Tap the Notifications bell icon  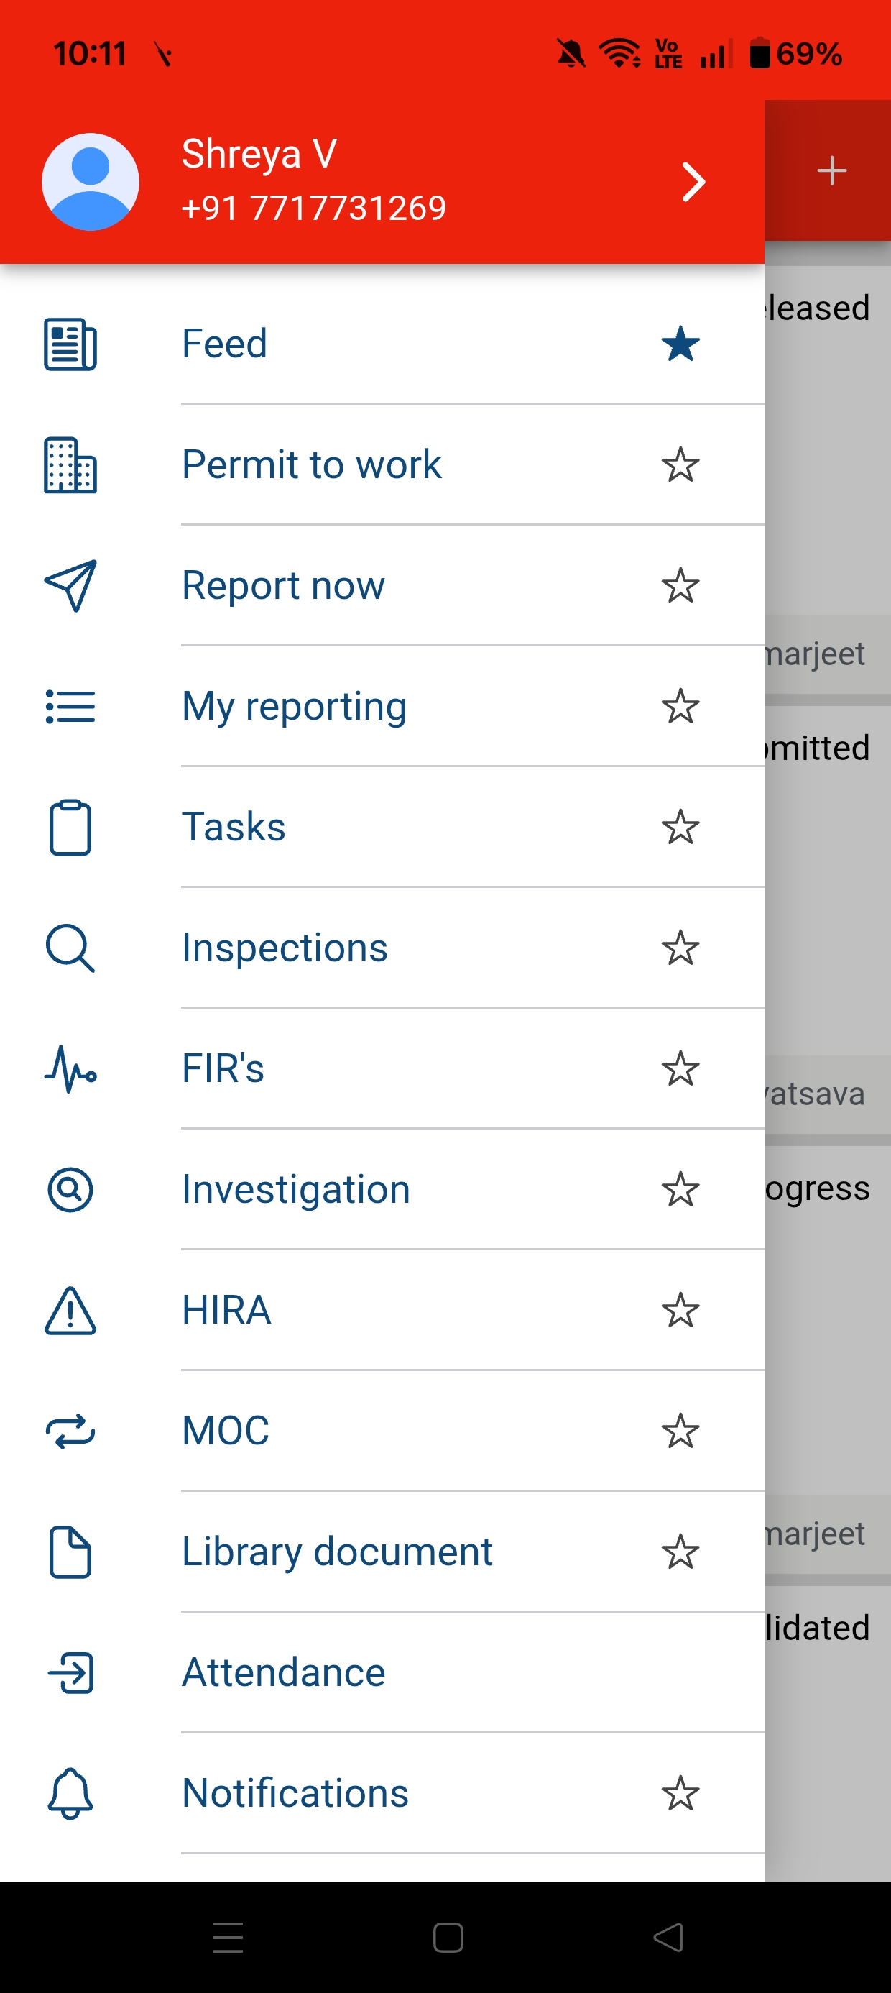(70, 1793)
